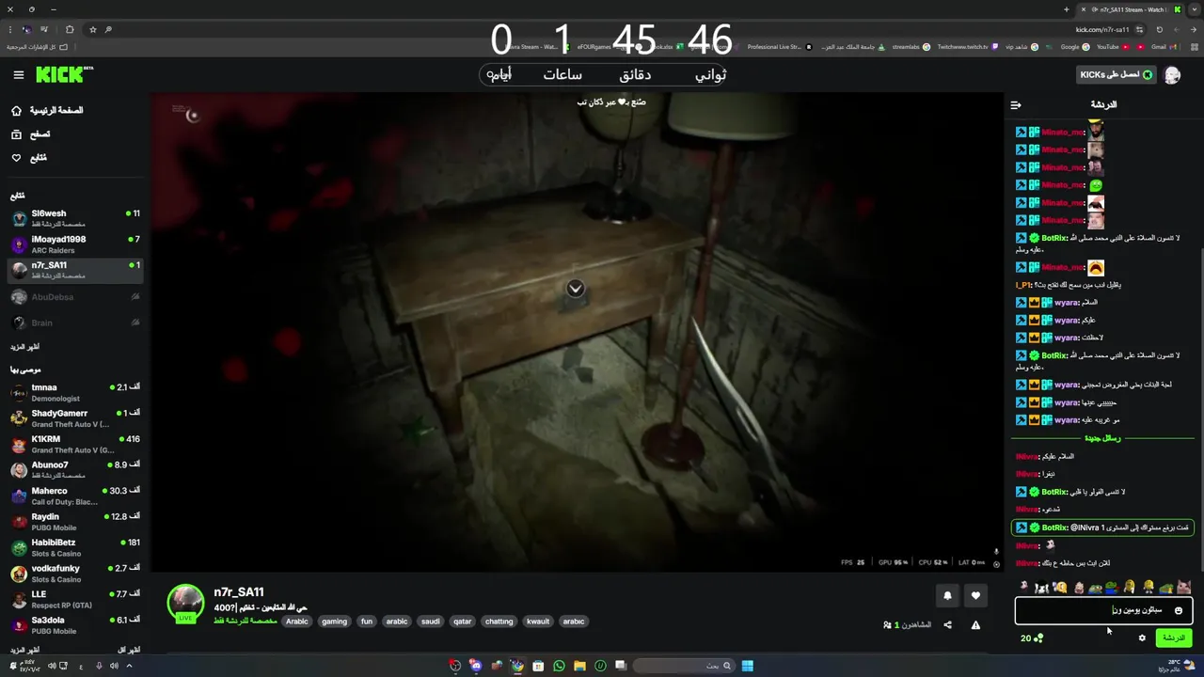
Task: Open the following section with heart icon
Action: (x=28, y=158)
